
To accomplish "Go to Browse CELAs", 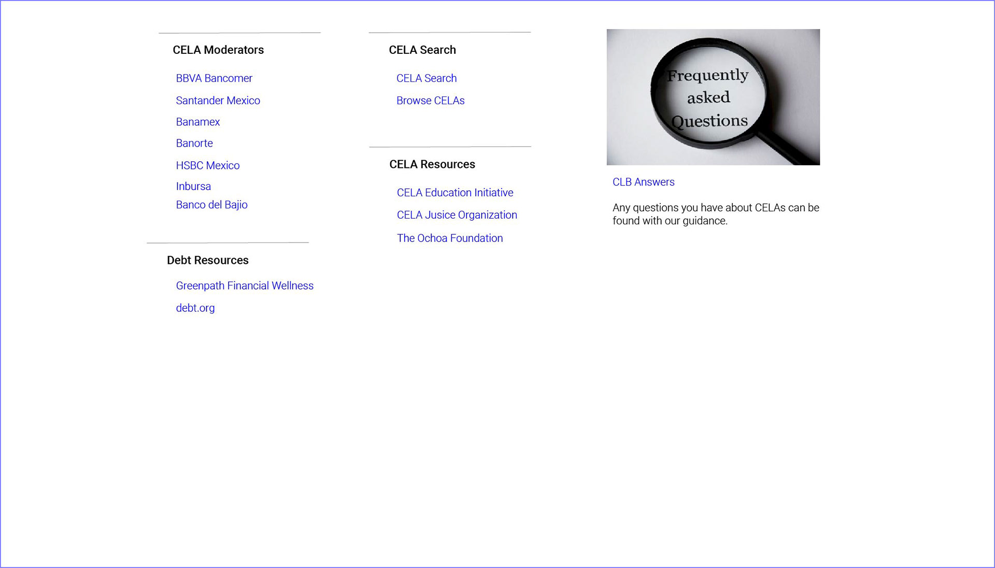I will [x=430, y=101].
